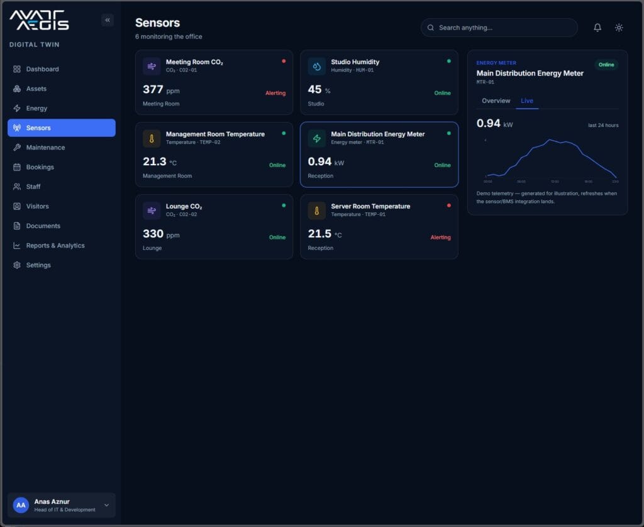Image resolution: width=644 pixels, height=527 pixels.
Task: Click the Energy Meter lightning icon on card
Action: coord(317,139)
